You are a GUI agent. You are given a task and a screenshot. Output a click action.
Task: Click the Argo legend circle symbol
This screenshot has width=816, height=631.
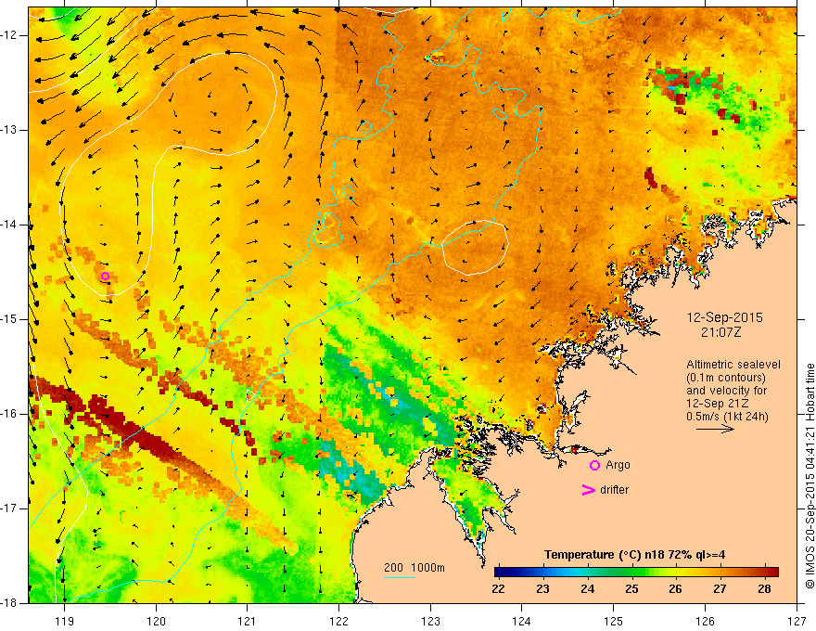(x=594, y=465)
